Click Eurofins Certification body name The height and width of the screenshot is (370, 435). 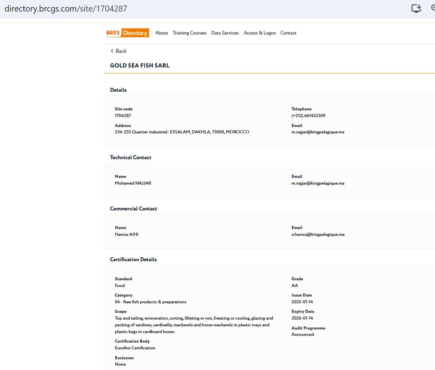coord(135,348)
